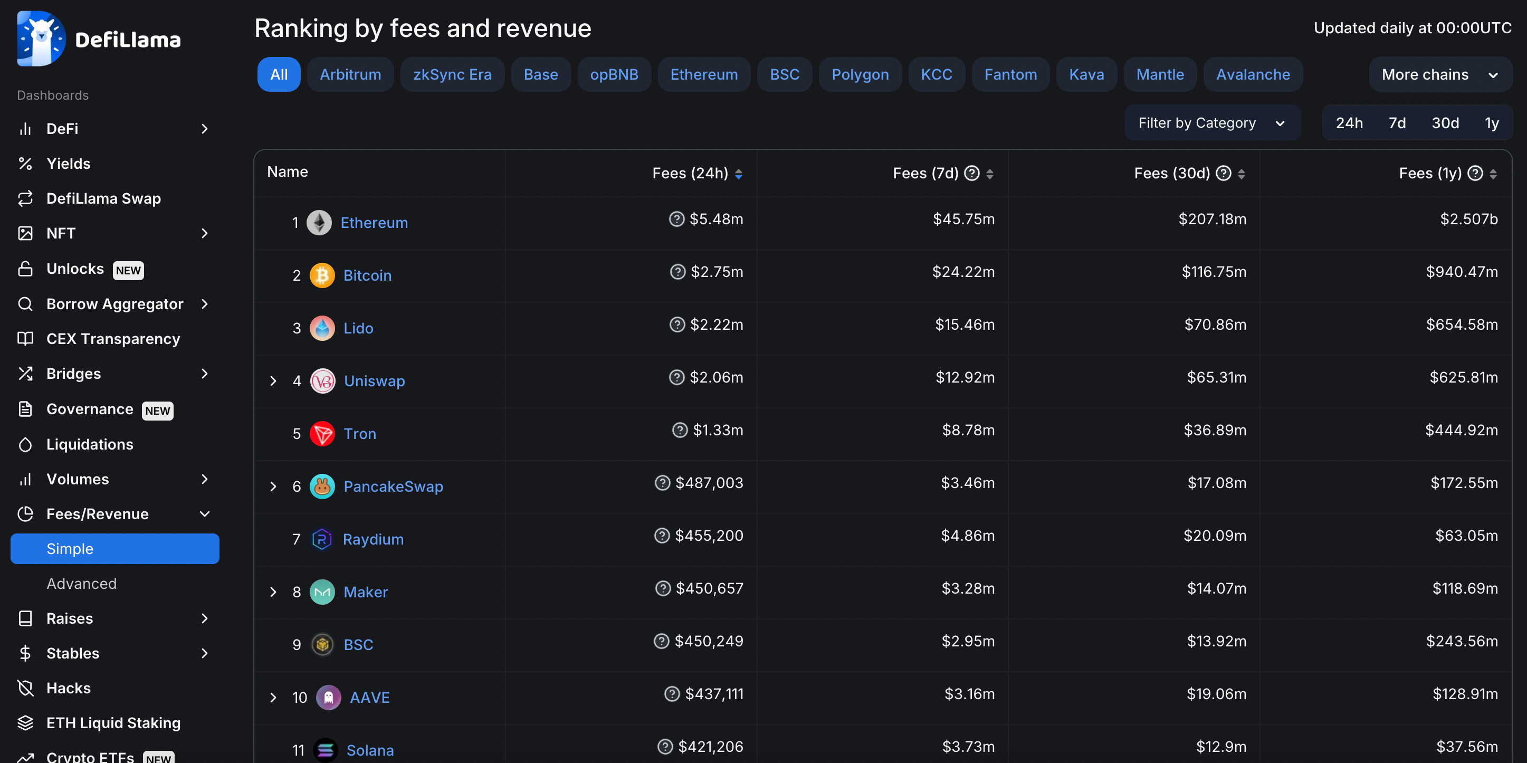Select the 24h time period

pyautogui.click(x=1349, y=123)
